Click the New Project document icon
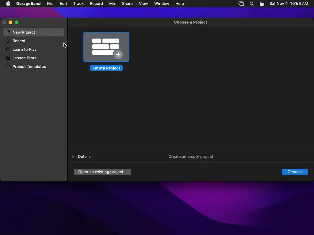Viewport: 314px width, 235px height. tap(8, 32)
